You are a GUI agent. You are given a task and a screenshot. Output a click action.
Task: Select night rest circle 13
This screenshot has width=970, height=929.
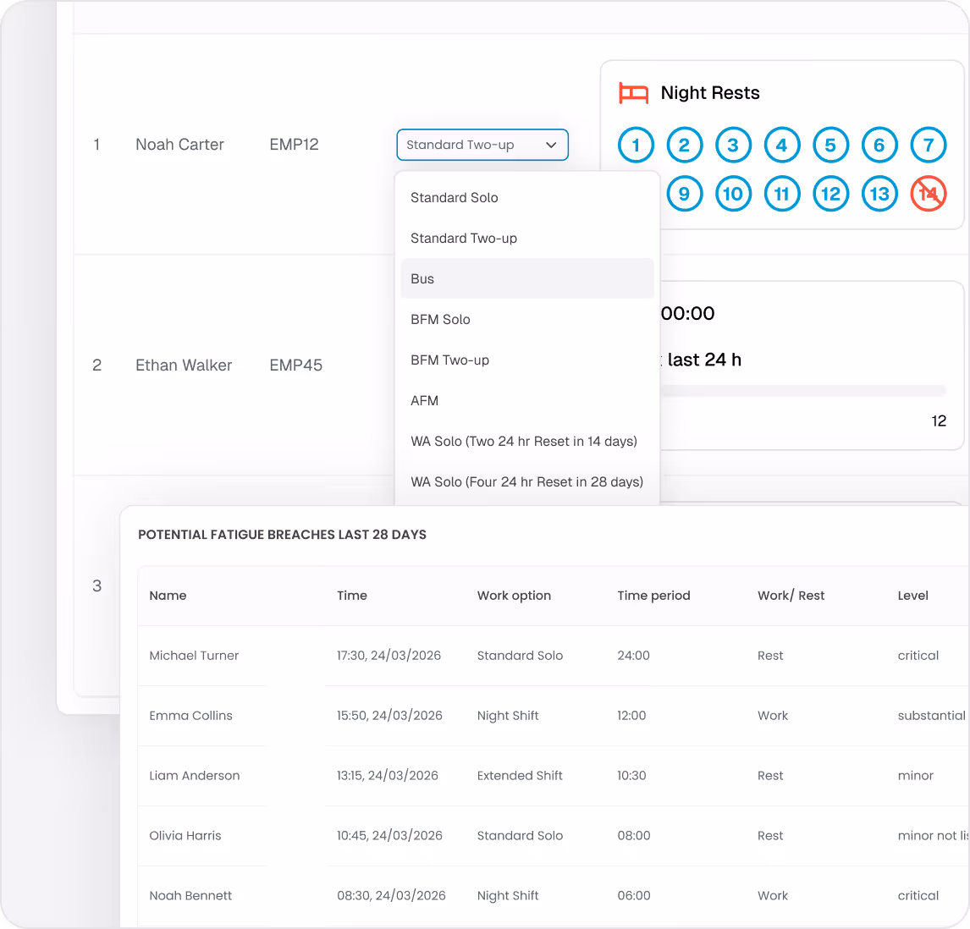coord(879,194)
